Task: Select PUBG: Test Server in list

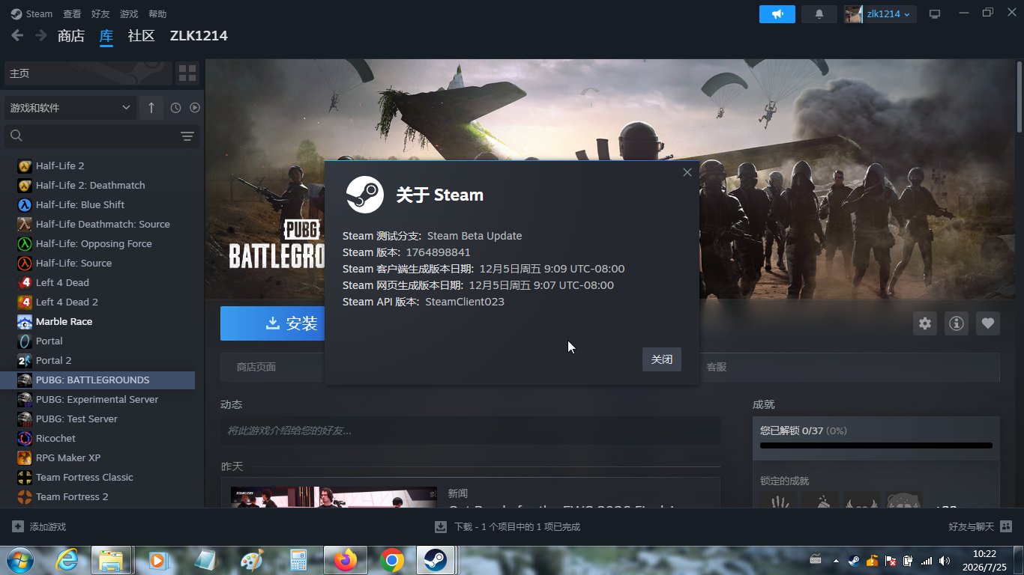Action: 99,419
